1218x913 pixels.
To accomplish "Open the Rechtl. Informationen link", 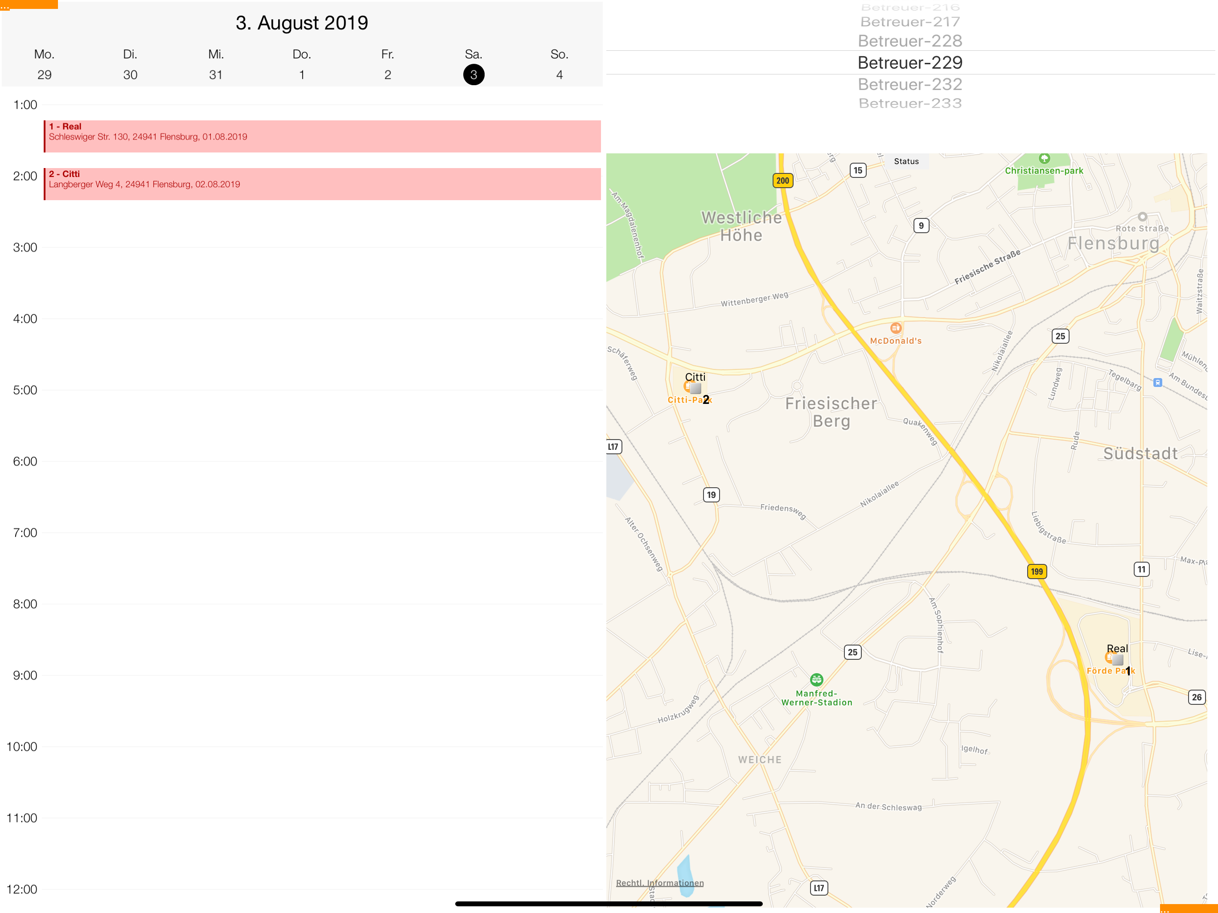I will pos(660,883).
